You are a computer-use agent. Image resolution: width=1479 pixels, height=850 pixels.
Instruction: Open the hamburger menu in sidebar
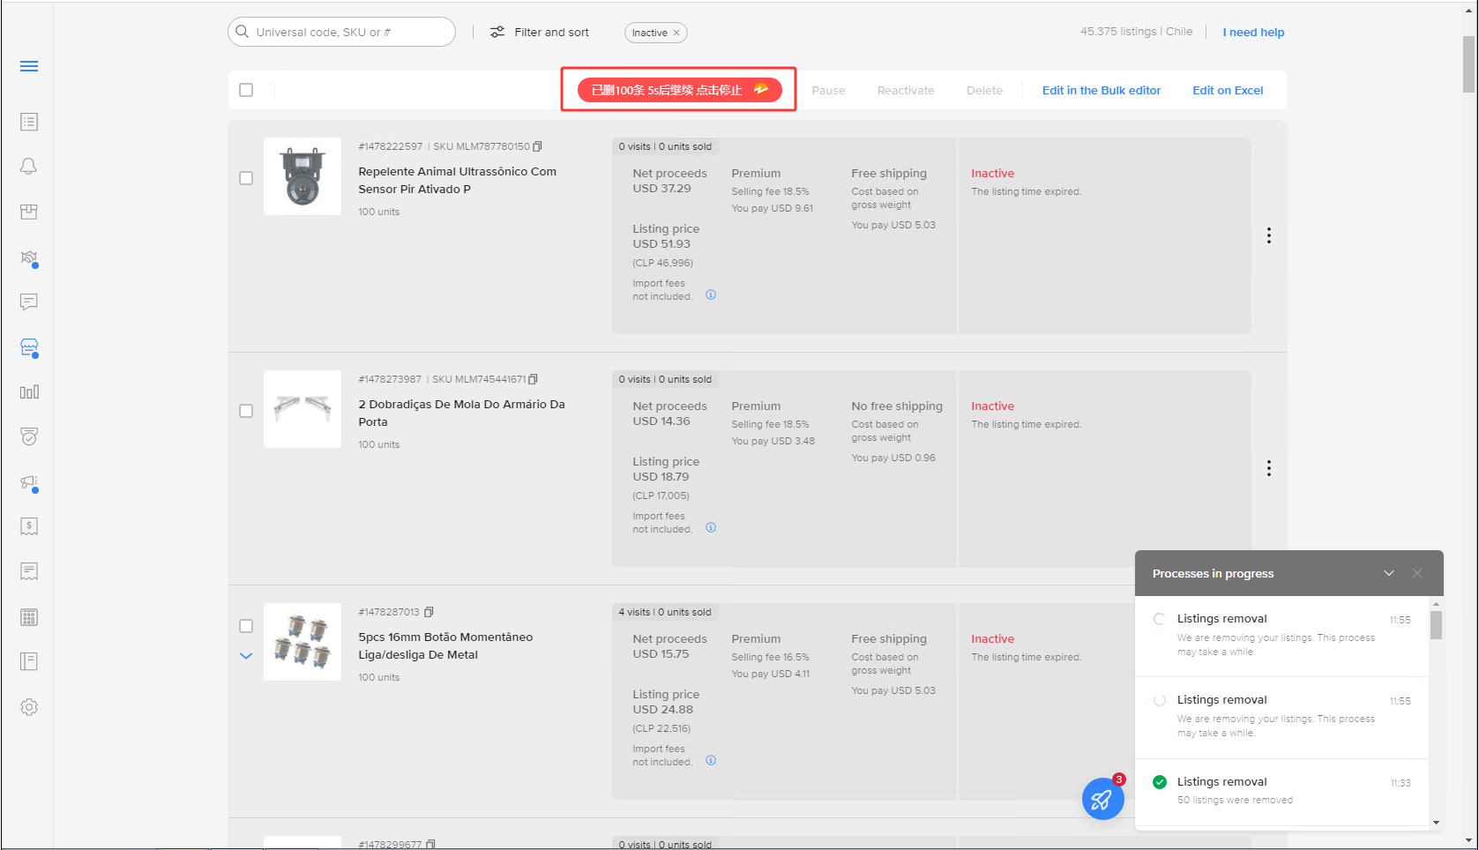point(29,66)
